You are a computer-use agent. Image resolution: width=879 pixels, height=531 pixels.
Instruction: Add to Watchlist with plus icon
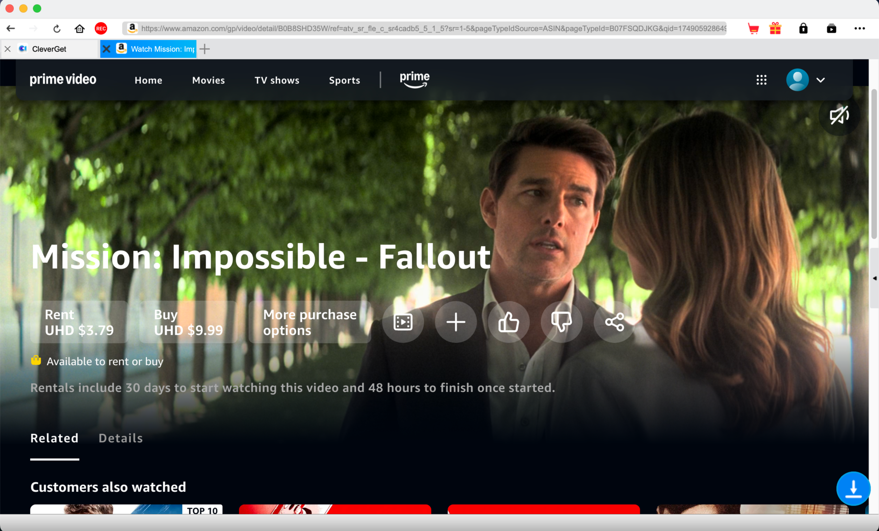pyautogui.click(x=456, y=322)
